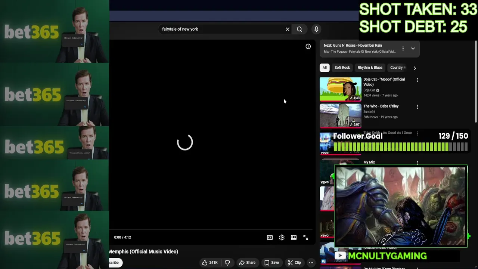
Task: Like the video with 241K thumbs up
Action: point(209,263)
